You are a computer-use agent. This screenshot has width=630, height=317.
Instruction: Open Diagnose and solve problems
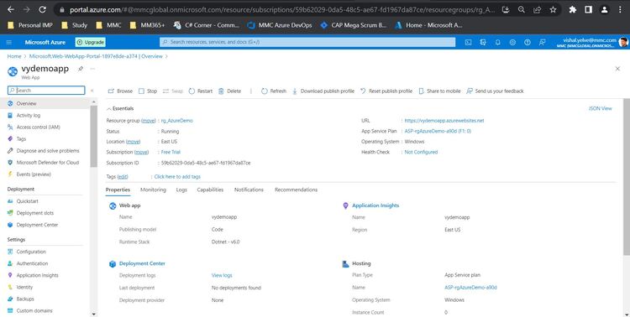click(48, 150)
